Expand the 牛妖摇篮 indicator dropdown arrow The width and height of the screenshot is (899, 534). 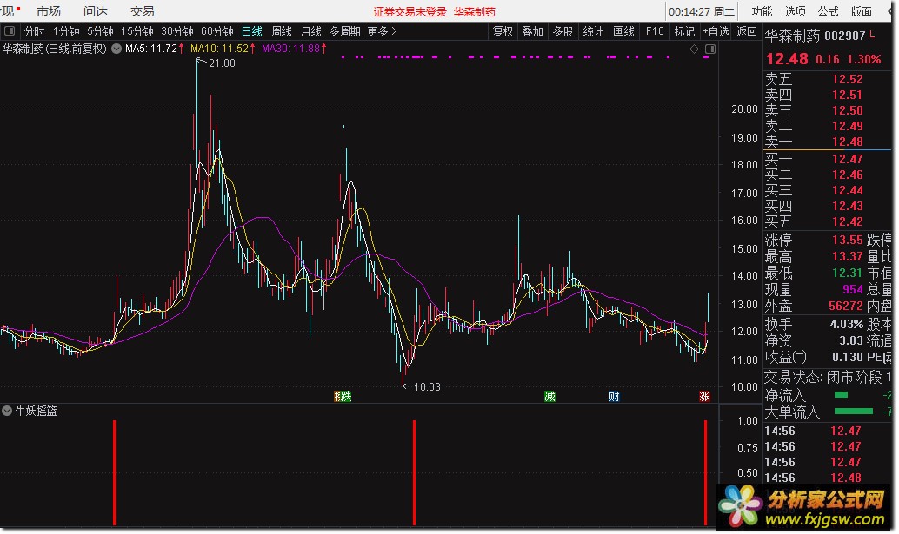coord(7,411)
